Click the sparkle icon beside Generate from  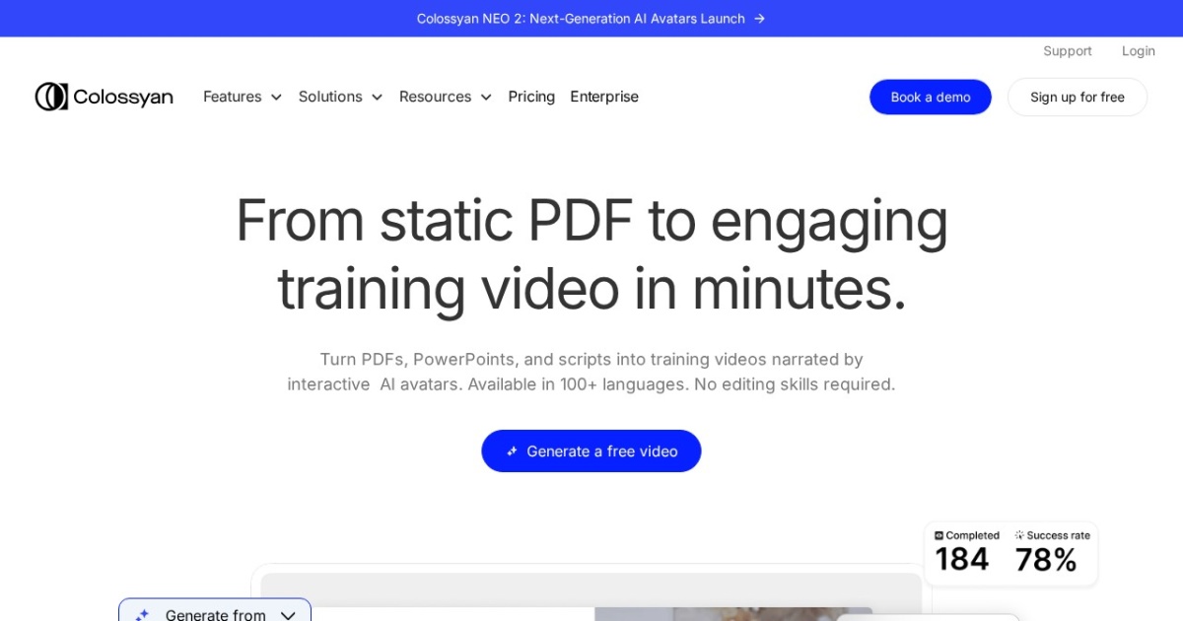(x=142, y=615)
